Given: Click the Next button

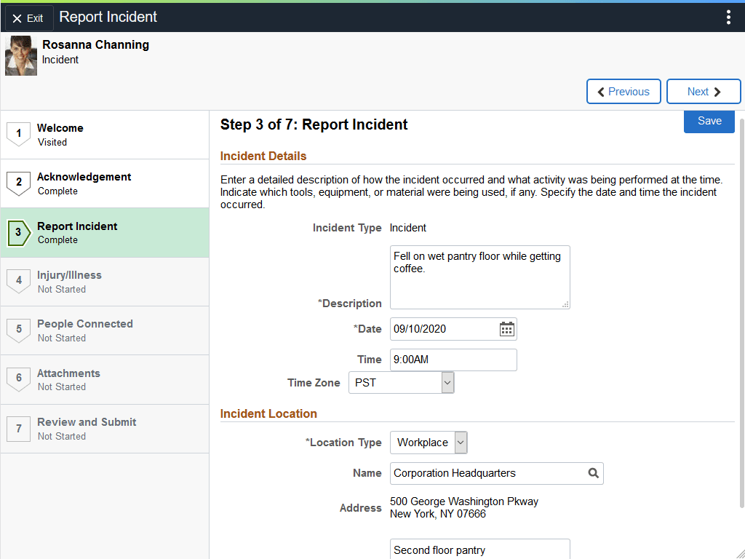Looking at the screenshot, I should [x=703, y=91].
